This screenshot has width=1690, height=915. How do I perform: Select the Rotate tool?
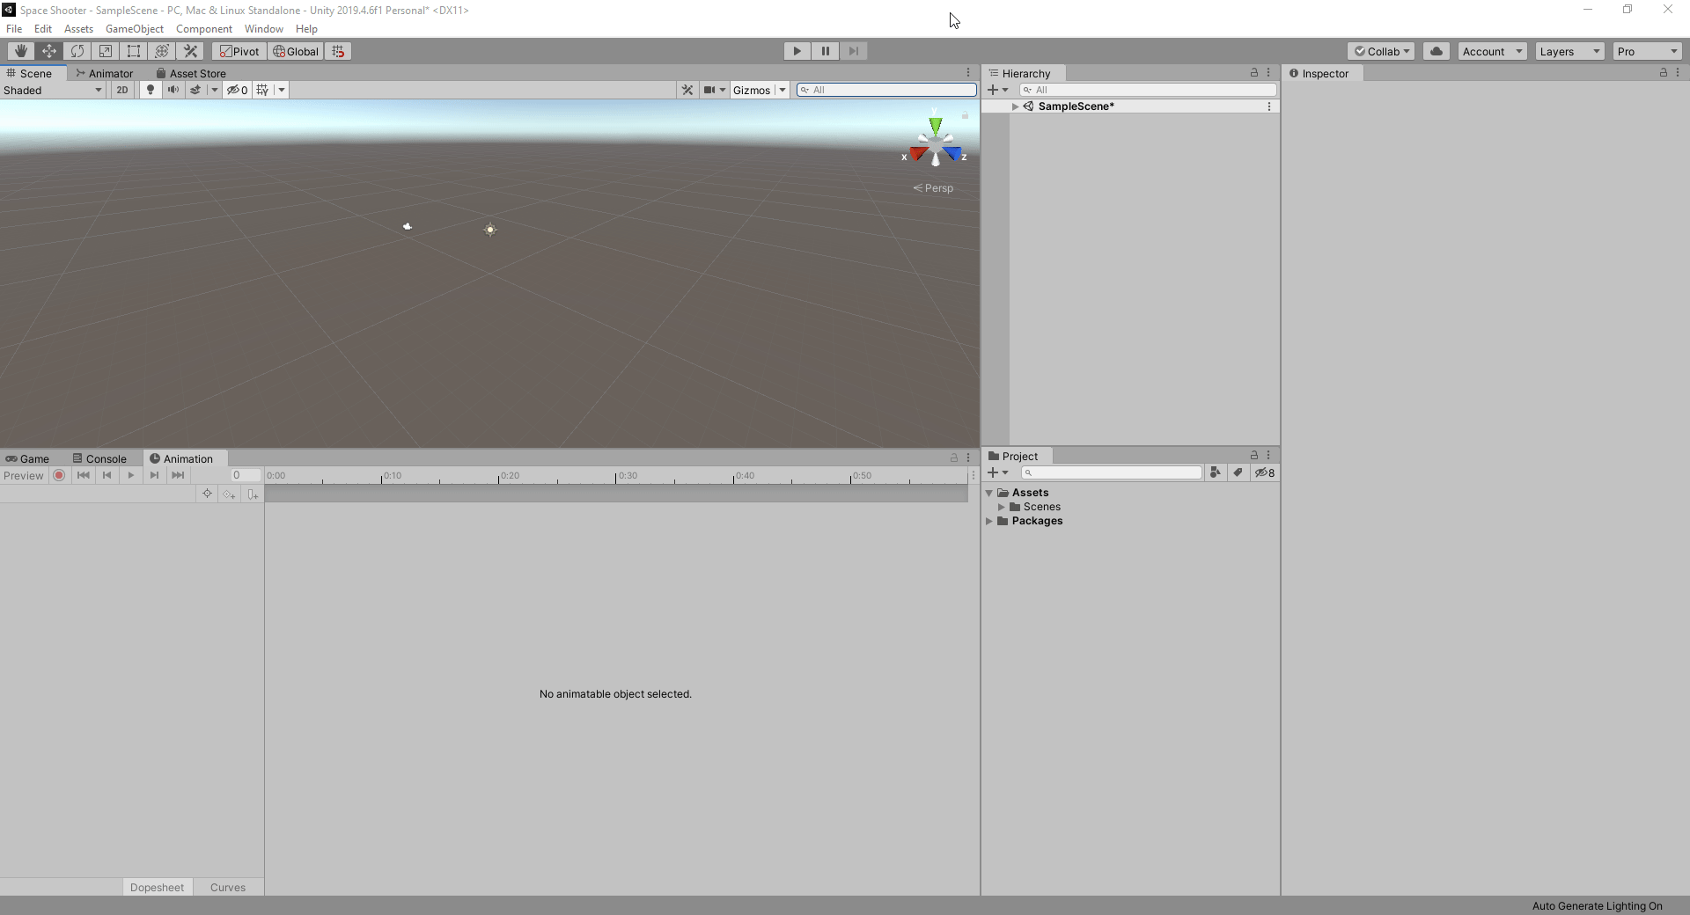(77, 51)
